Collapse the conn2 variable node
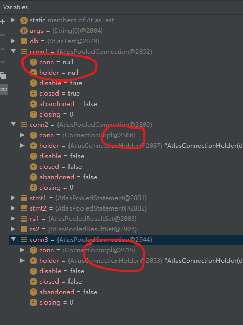 (14, 124)
